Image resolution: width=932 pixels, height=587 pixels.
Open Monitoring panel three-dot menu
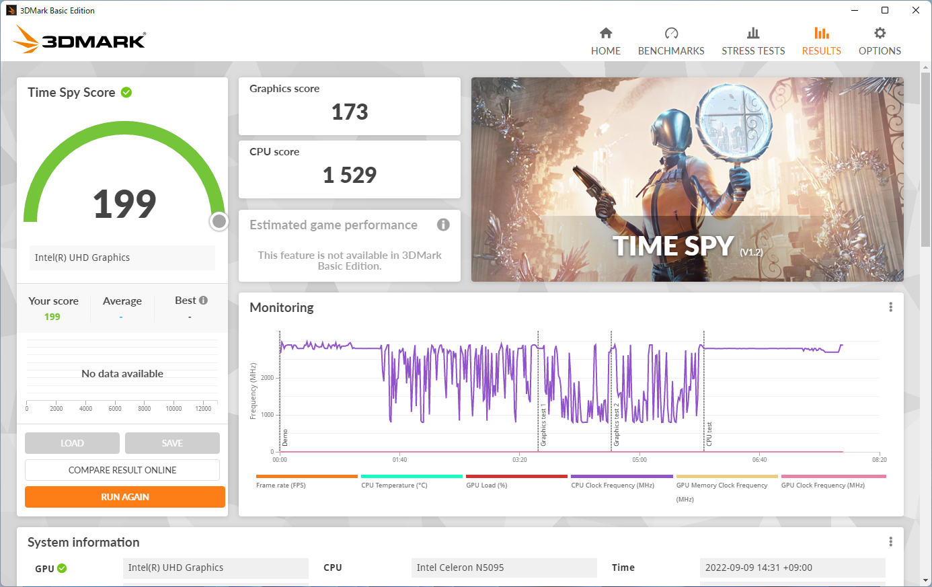(890, 307)
